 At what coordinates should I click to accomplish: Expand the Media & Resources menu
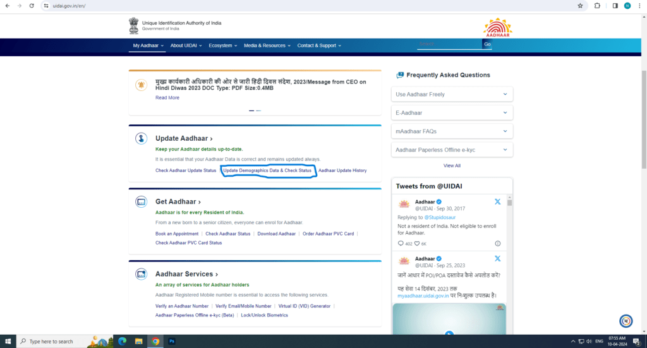[267, 45]
